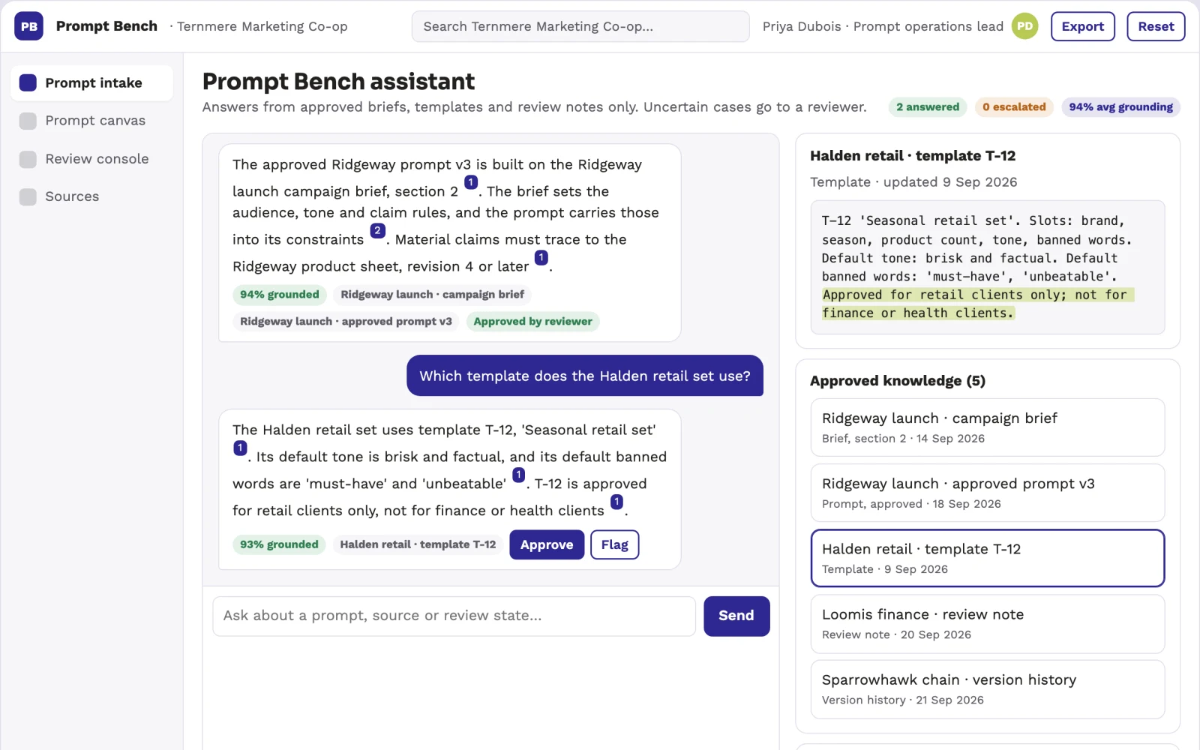The width and height of the screenshot is (1200, 750).
Task: Go to Review console
Action: (91, 159)
